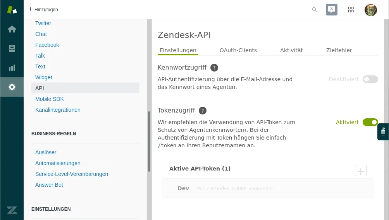The image size is (389, 220).
Task: Show help for Tokenzugriff question mark
Action: click(x=203, y=111)
